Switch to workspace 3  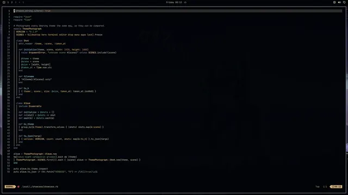pyautogui.click(x=16, y=2)
